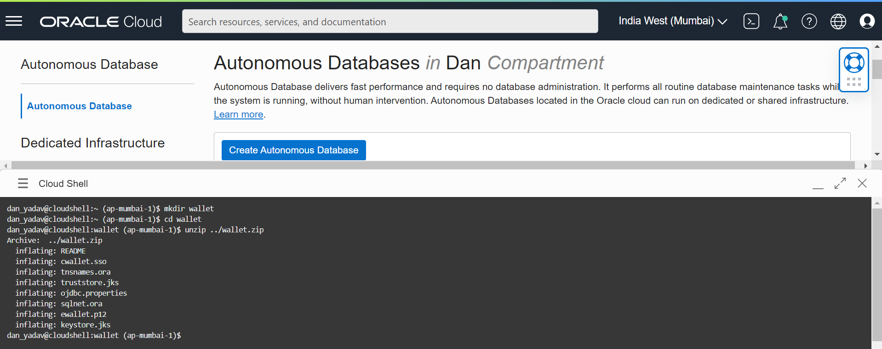Click the page scroll-down arrow
Viewport: 882px width, 349px height.
(x=877, y=154)
